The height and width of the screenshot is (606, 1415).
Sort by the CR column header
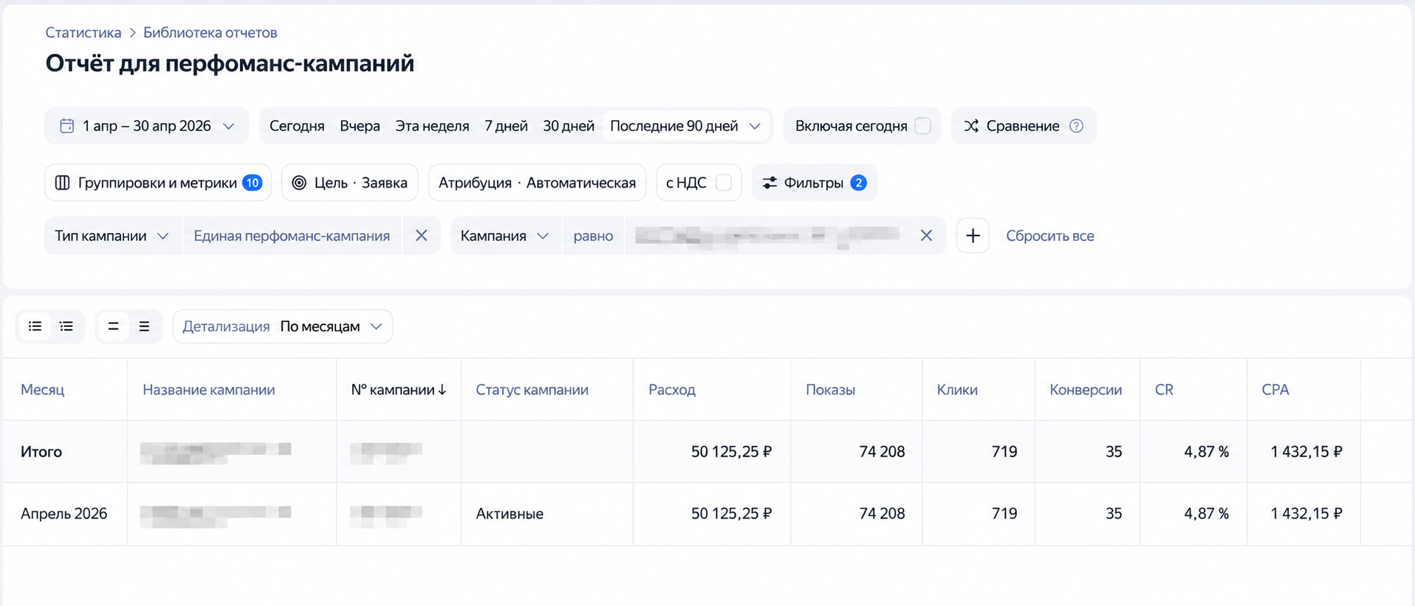coord(1164,390)
